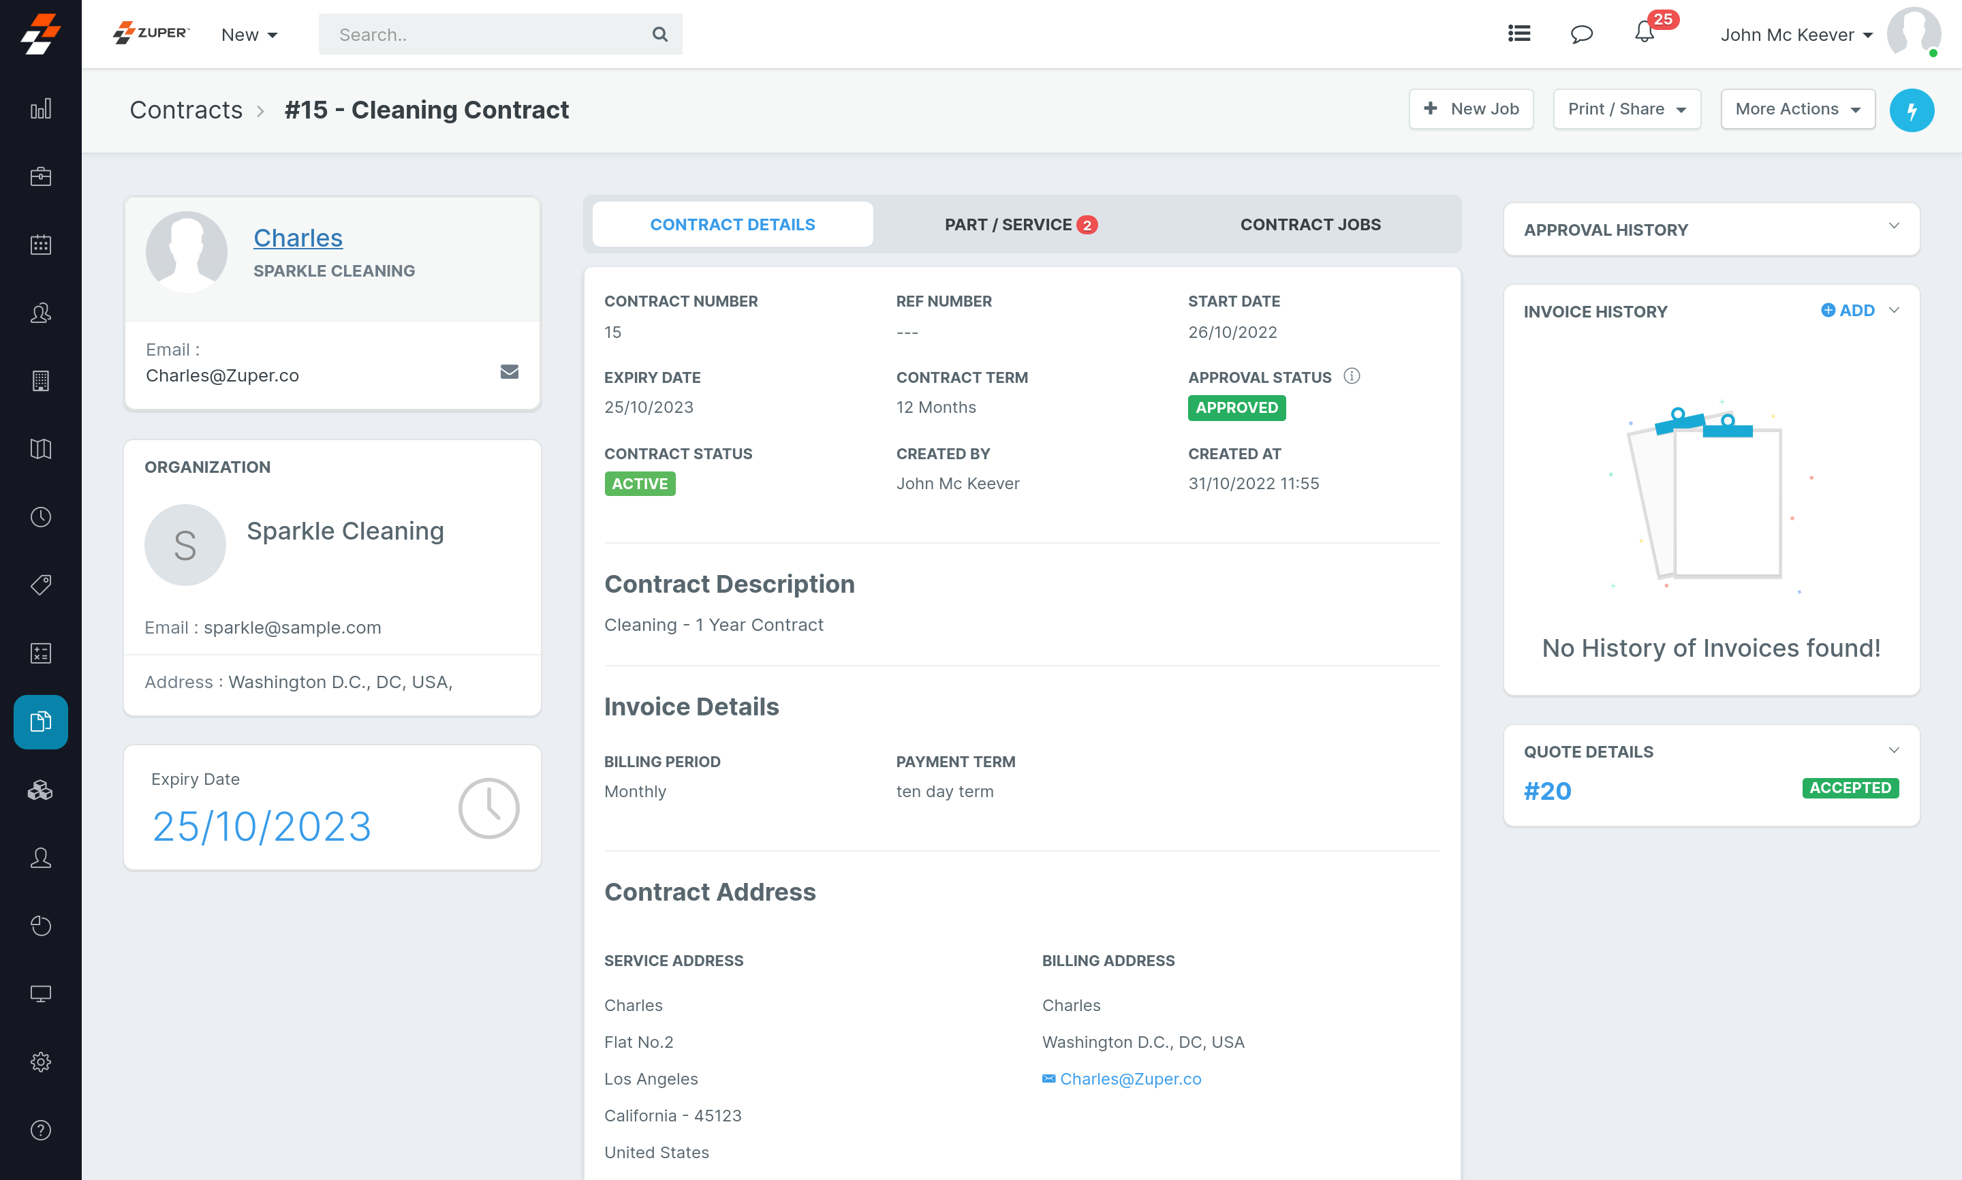Open the dashboard chart icon in sidebar
This screenshot has width=1962, height=1180.
[x=41, y=109]
